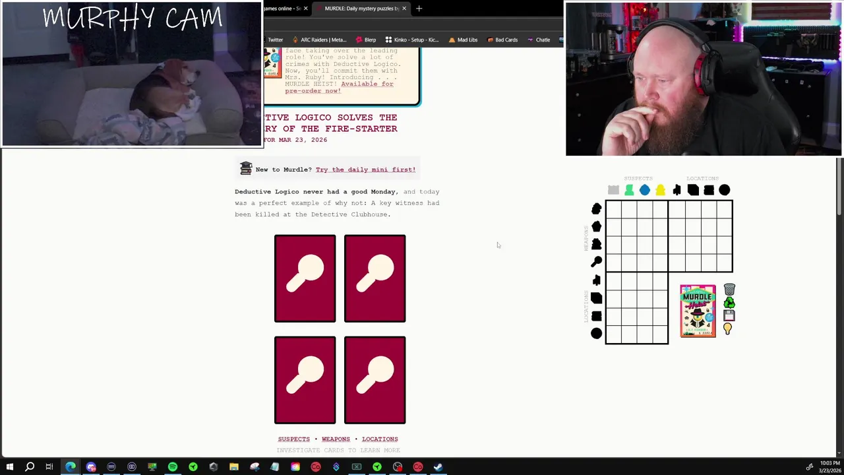Image resolution: width=844 pixels, height=475 pixels.
Task: Flip the bottom-right magnifying glass card
Action: (375, 380)
